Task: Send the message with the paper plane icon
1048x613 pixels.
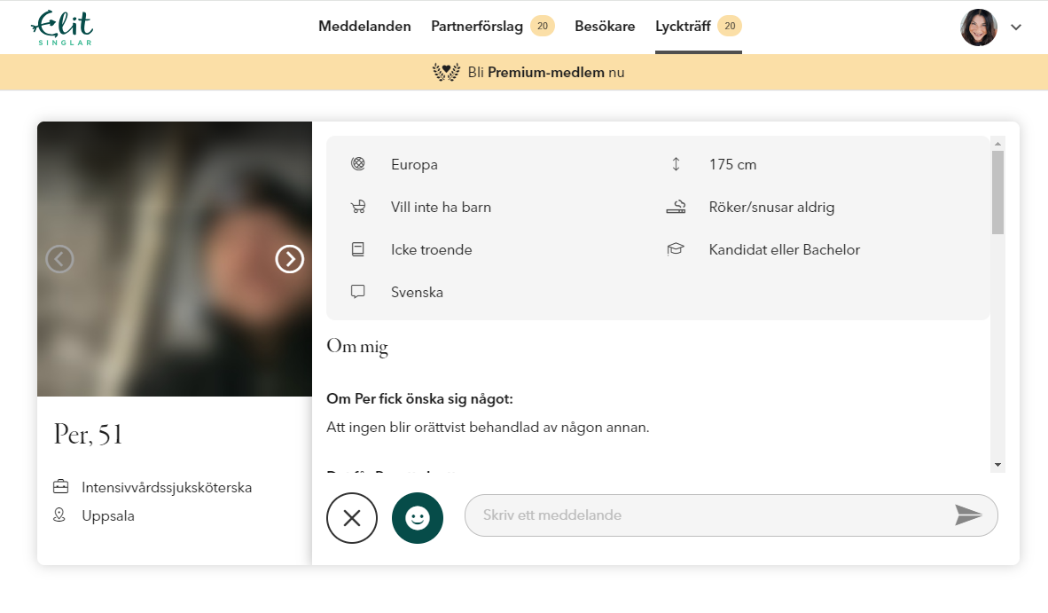Action: (x=968, y=515)
